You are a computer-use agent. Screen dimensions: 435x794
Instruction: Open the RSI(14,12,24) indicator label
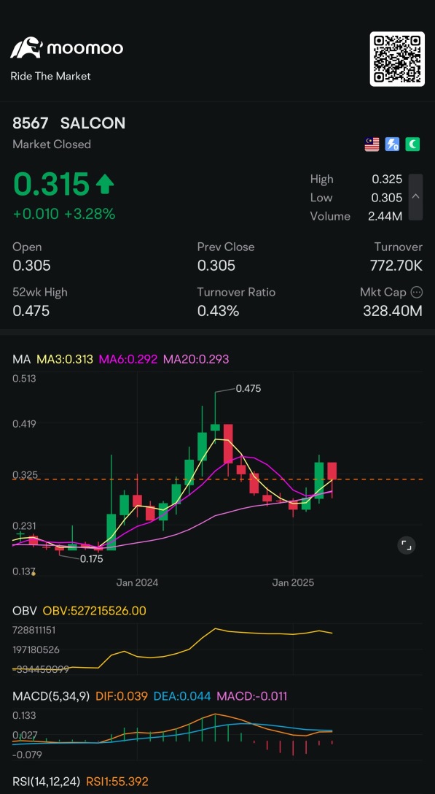pyautogui.click(x=47, y=782)
